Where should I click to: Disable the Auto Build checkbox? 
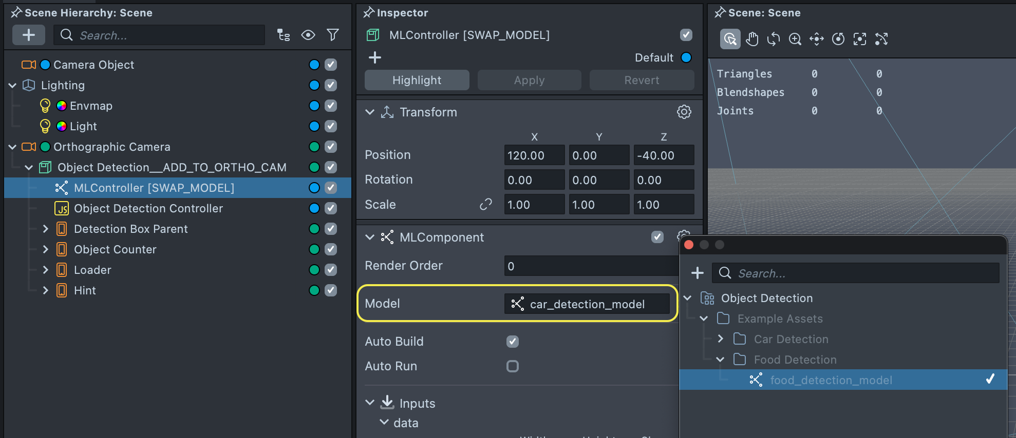click(512, 342)
